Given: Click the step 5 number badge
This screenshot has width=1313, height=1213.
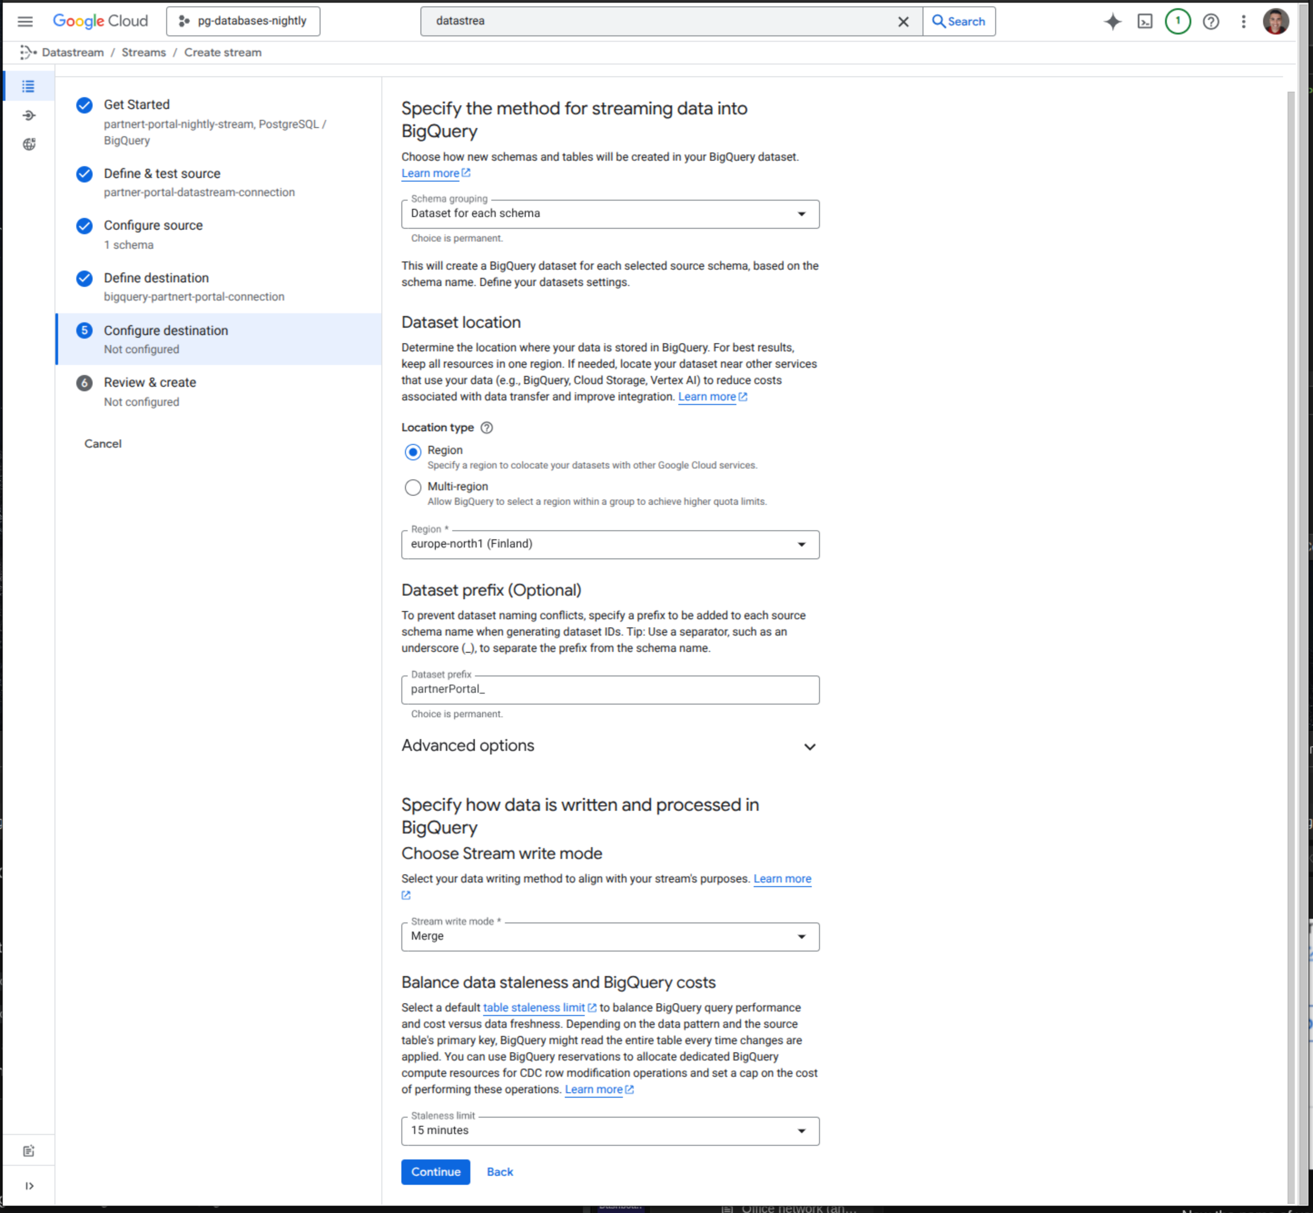Looking at the screenshot, I should point(84,330).
